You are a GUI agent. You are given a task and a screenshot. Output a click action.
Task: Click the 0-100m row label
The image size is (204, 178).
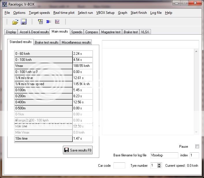(44, 90)
